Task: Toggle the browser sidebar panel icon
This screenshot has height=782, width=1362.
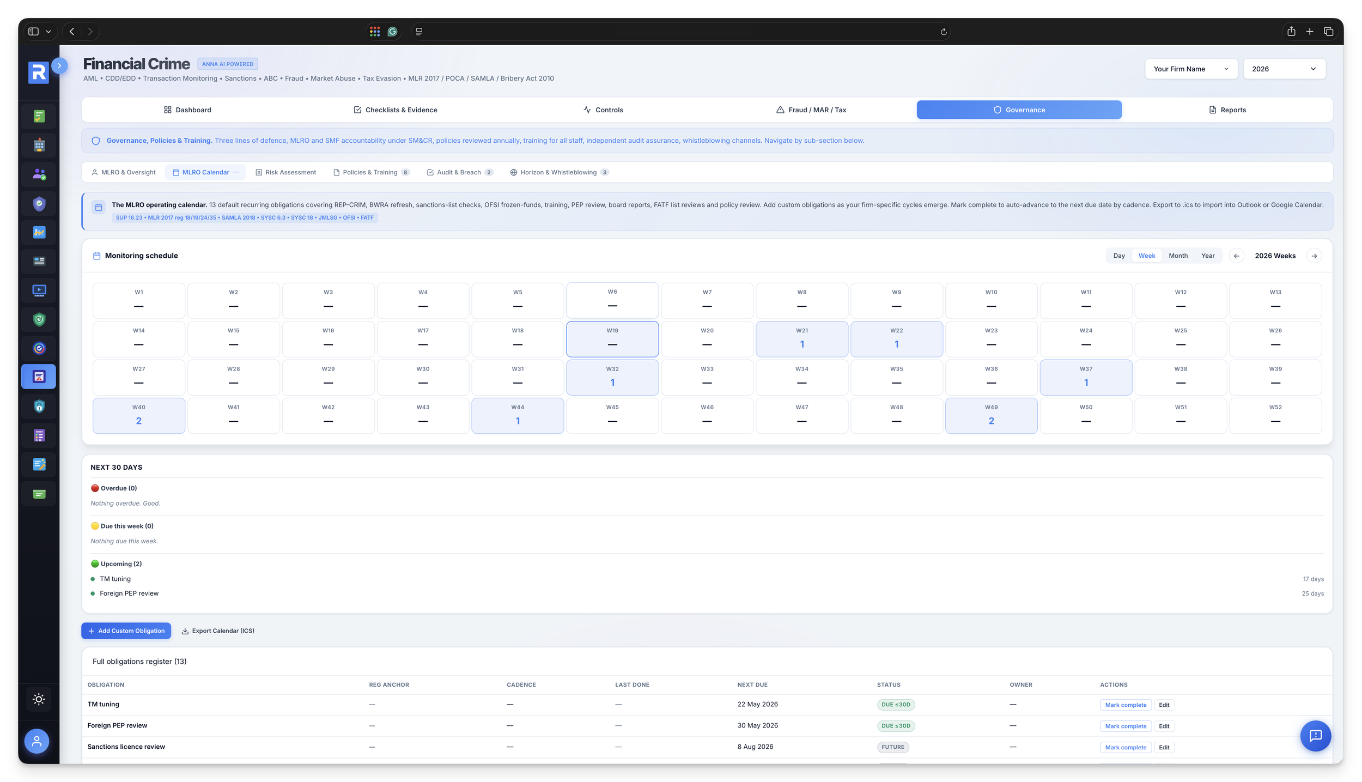Action: pos(33,32)
